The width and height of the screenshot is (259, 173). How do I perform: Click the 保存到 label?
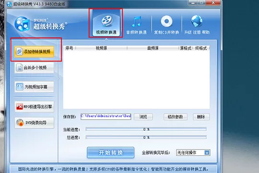[70, 117]
